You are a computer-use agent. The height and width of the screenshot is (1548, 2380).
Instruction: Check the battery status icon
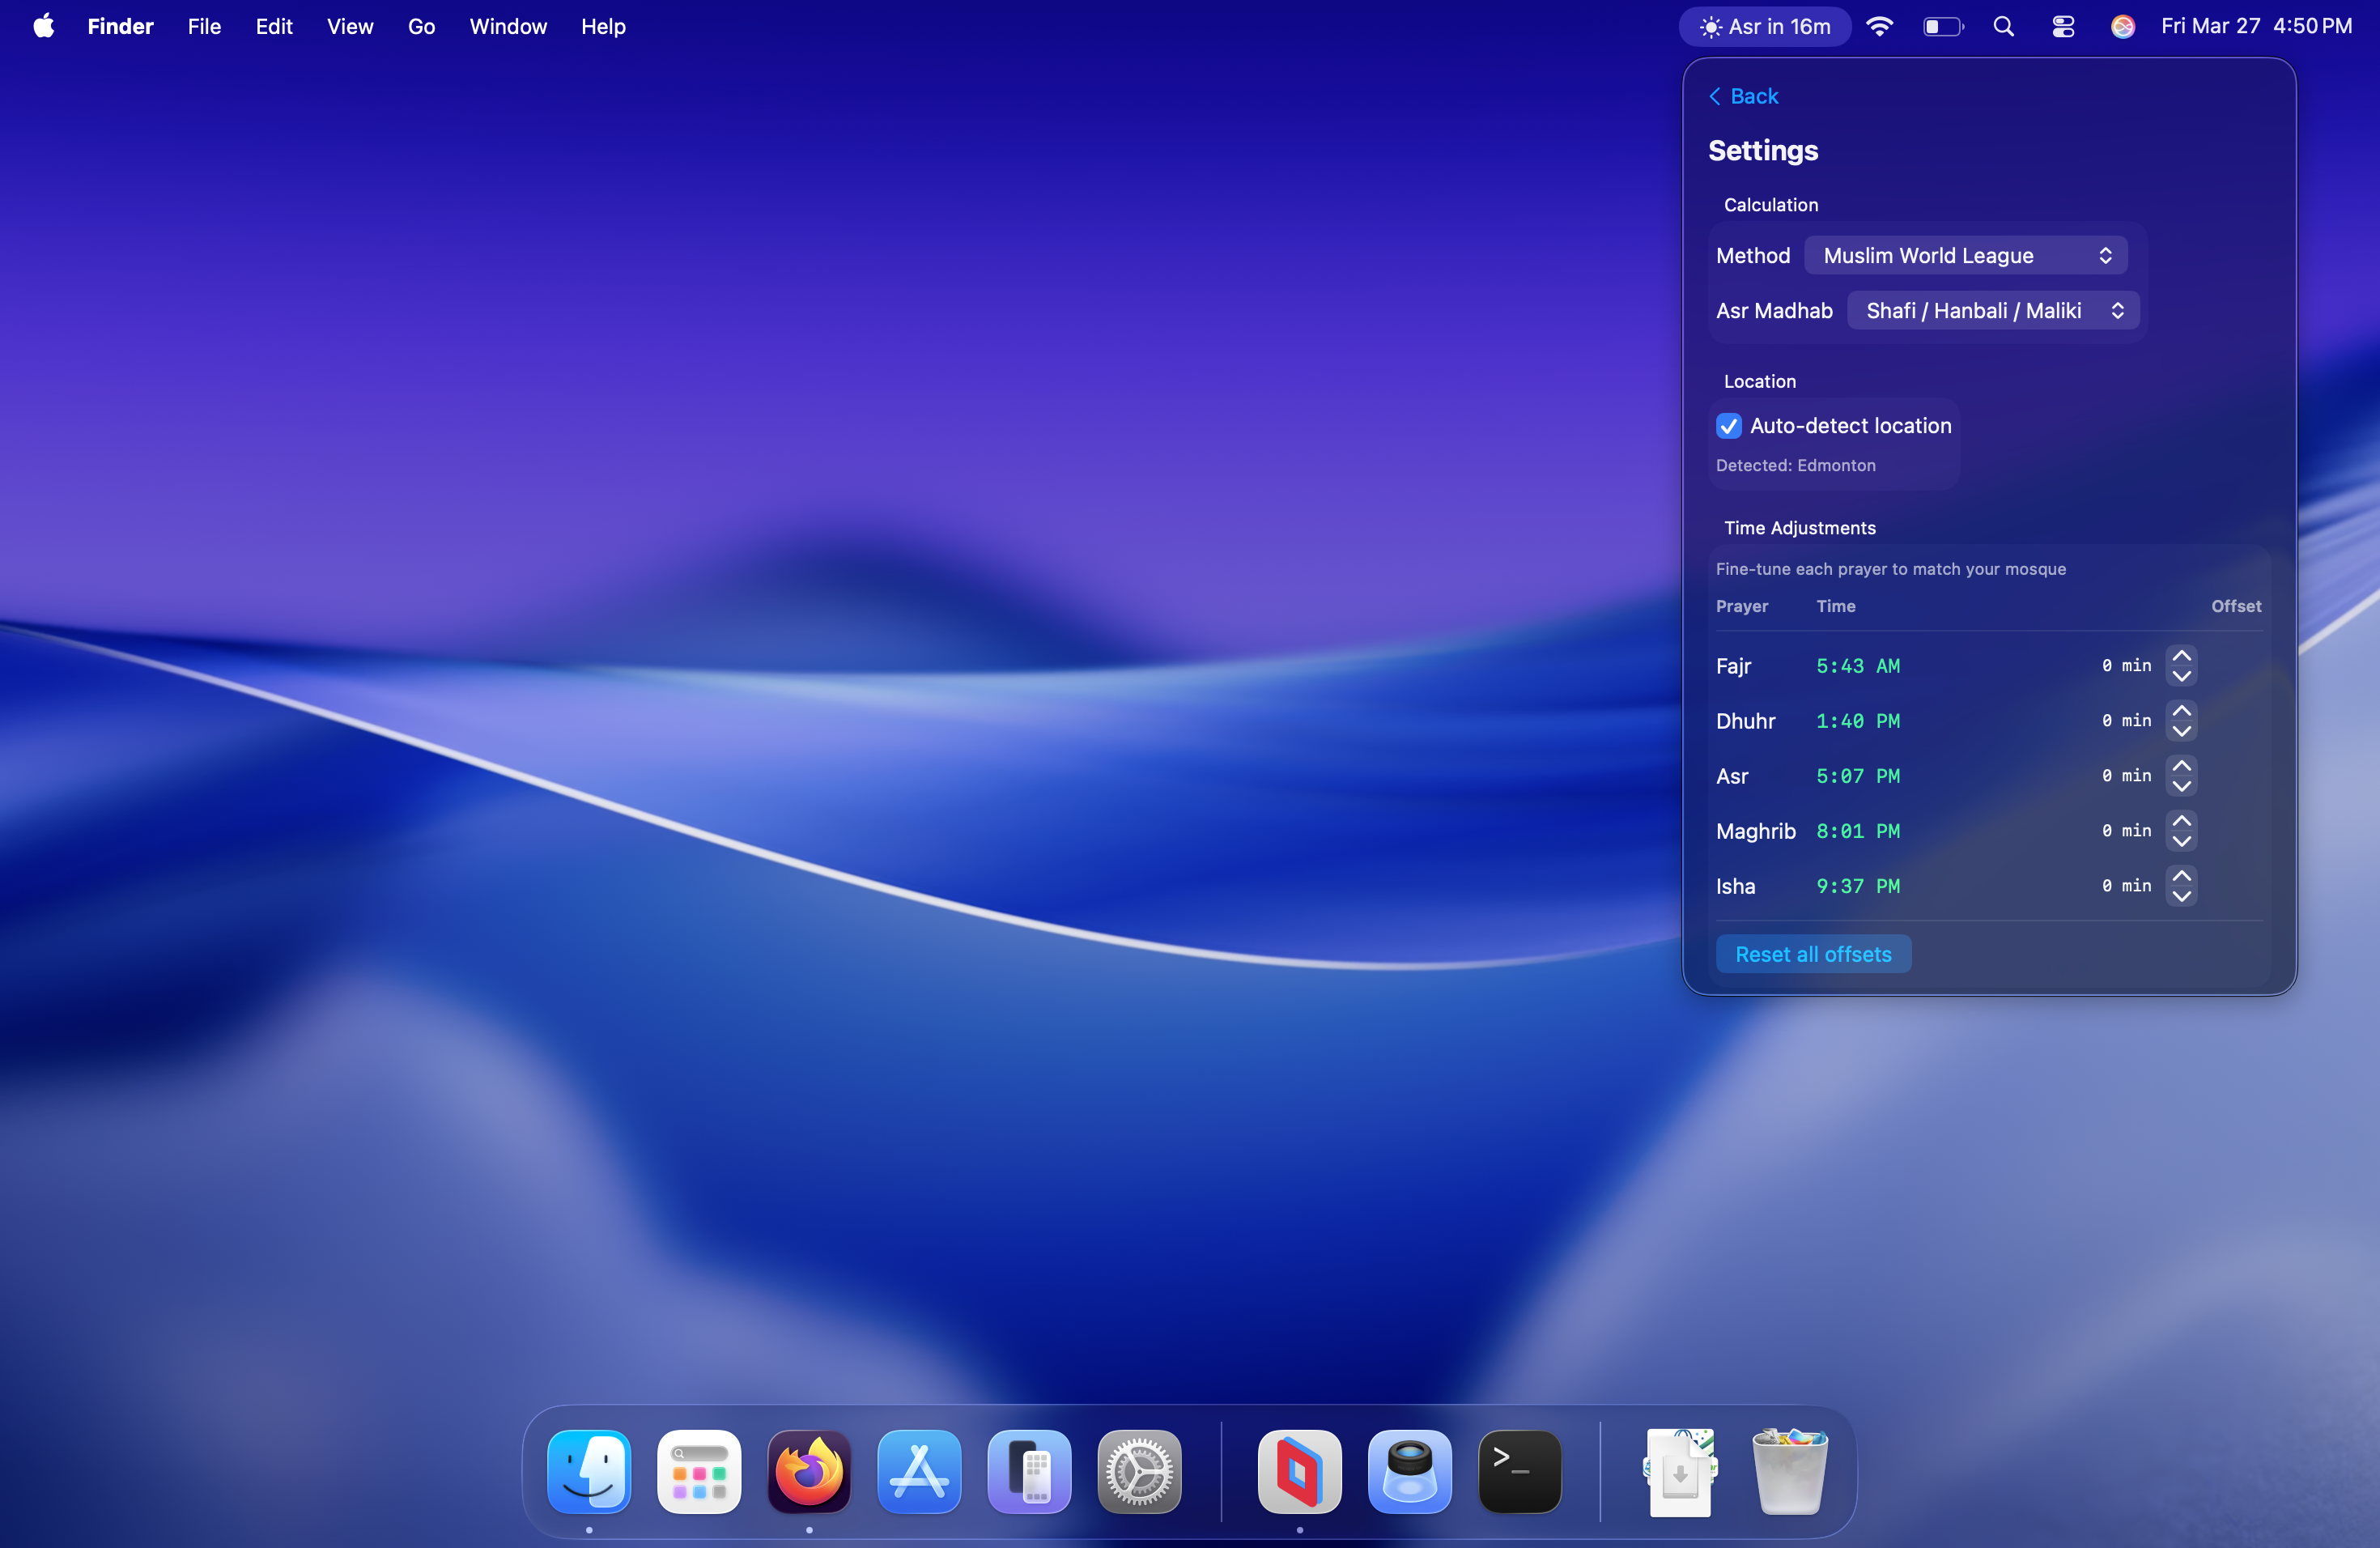1943,27
